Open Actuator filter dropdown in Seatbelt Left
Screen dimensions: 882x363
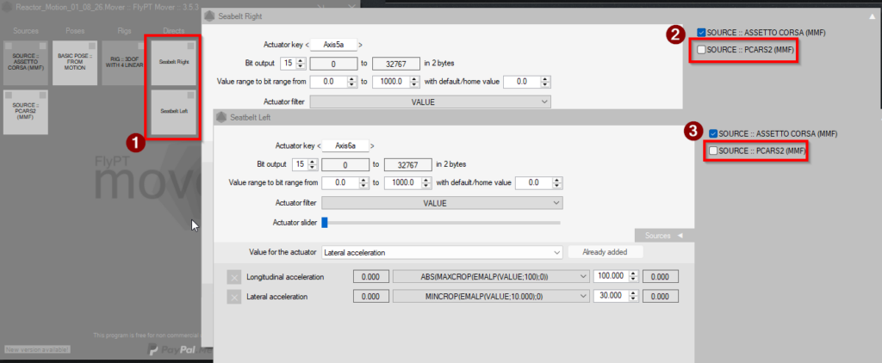point(442,203)
